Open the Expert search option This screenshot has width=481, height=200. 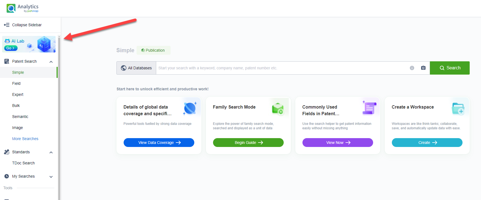click(18, 94)
